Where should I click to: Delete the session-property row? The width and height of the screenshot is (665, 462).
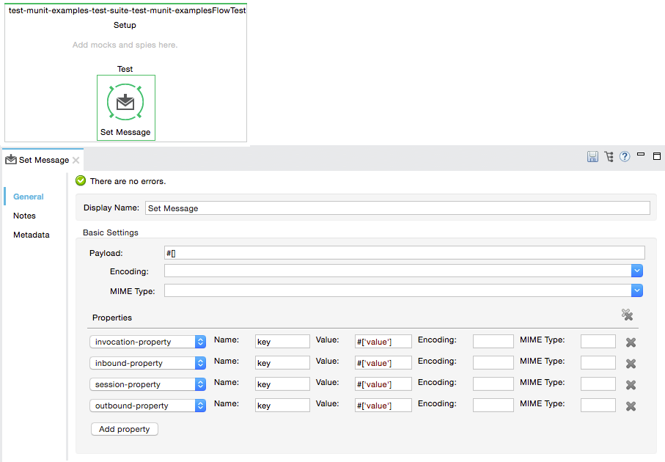click(x=631, y=385)
